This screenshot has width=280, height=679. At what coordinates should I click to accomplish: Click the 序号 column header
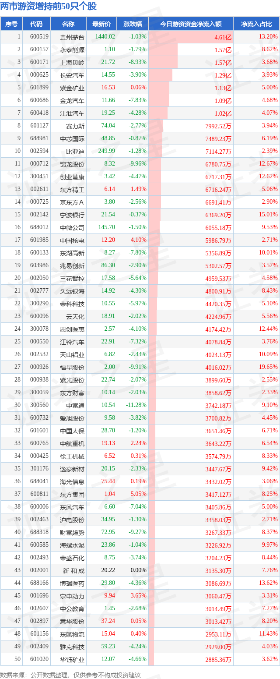click(12, 24)
